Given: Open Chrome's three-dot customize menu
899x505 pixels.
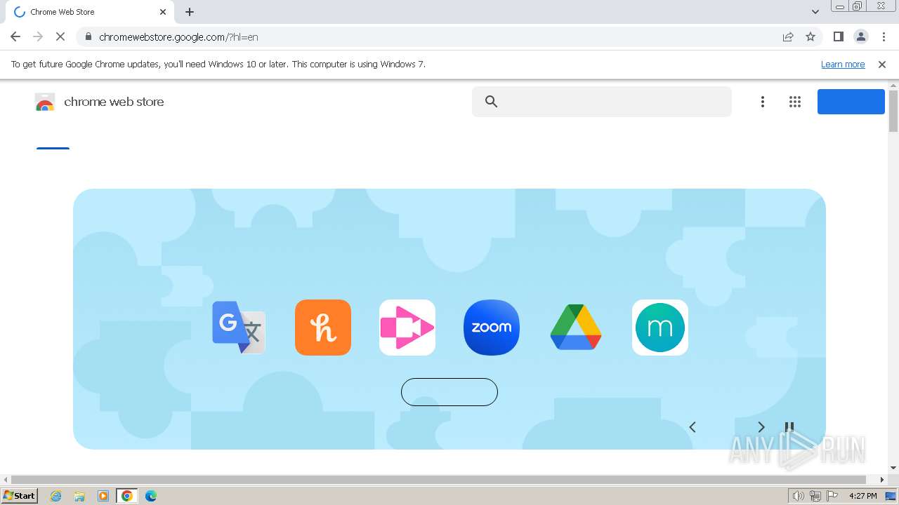Looking at the screenshot, I should (884, 36).
